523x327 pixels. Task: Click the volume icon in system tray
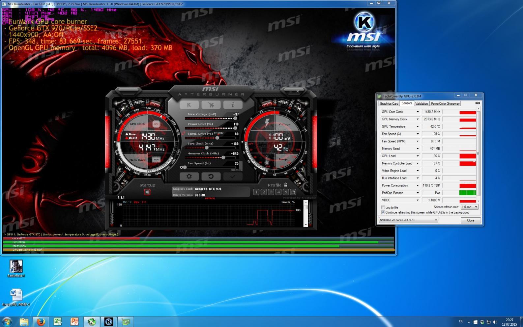coord(495,322)
